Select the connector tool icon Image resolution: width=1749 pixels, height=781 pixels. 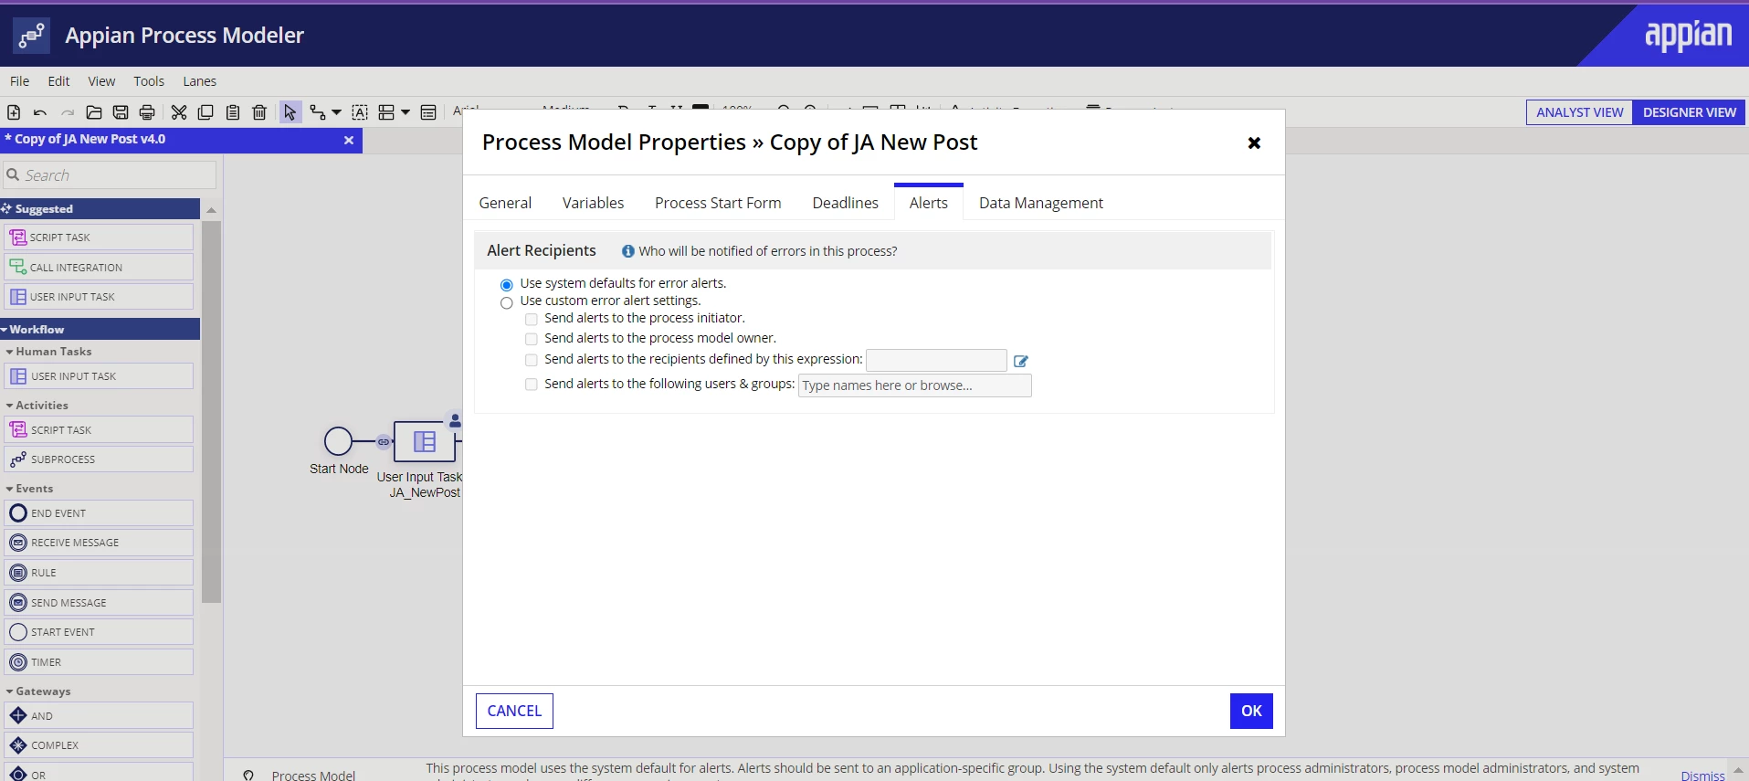318,112
